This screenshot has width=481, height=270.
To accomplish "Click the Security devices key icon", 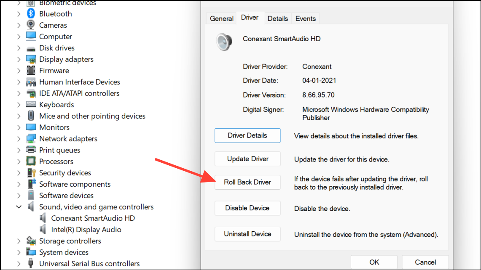I will click(x=31, y=172).
